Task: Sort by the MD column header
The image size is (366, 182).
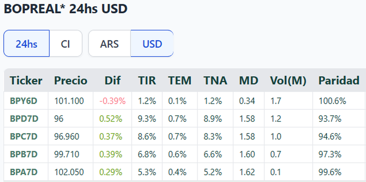Action: [249, 81]
